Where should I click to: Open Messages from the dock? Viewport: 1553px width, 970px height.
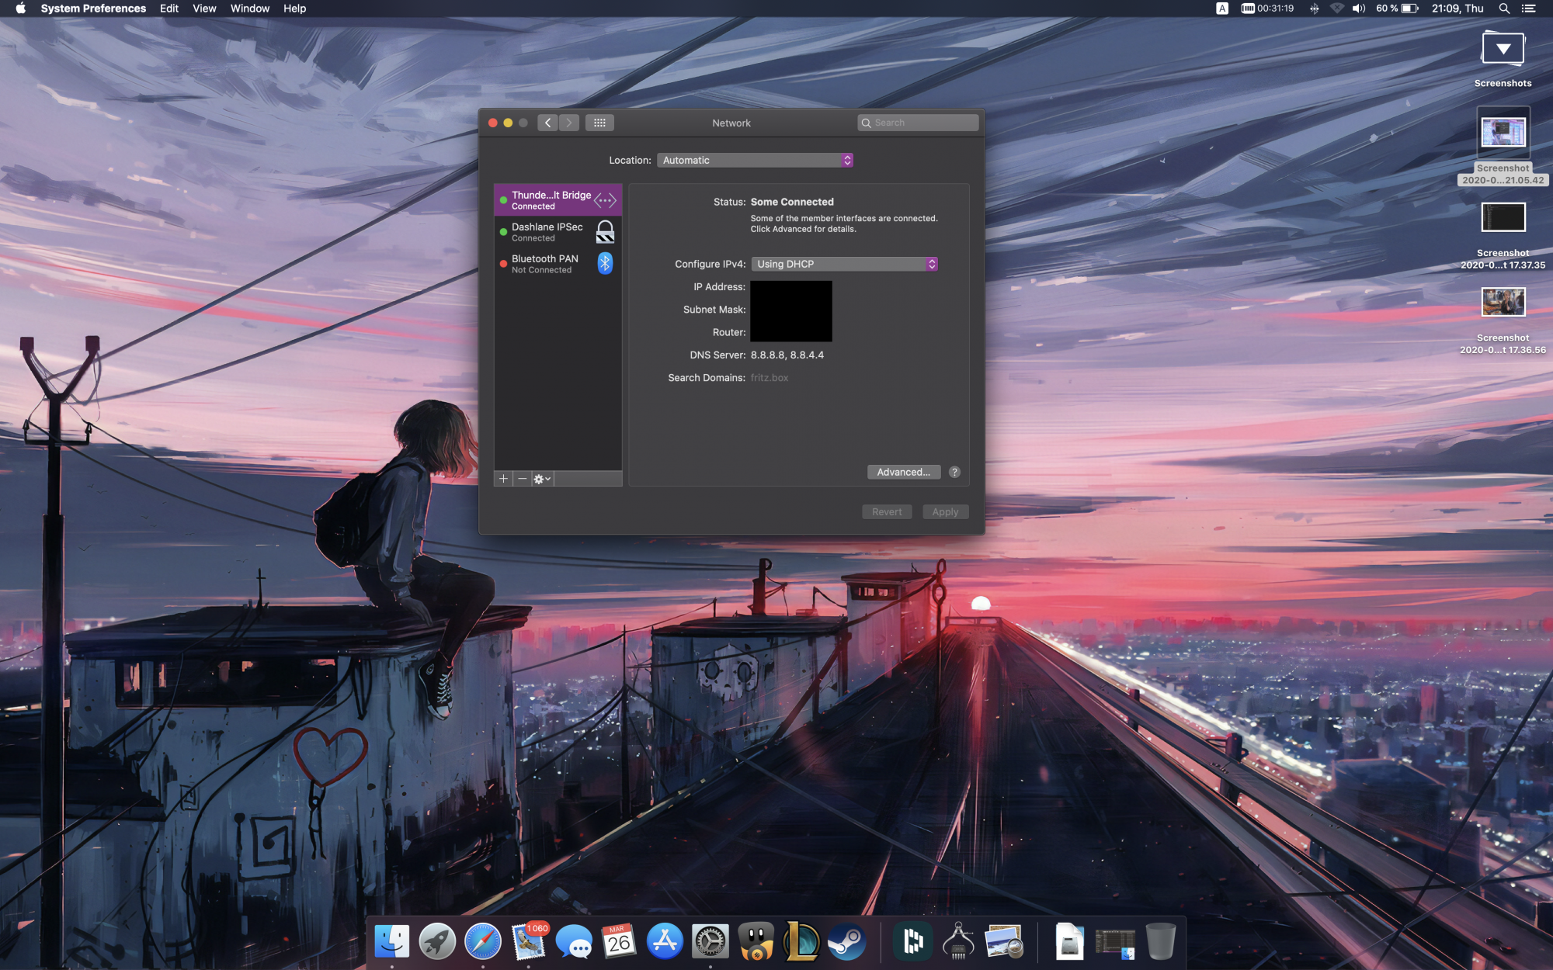pyautogui.click(x=574, y=941)
